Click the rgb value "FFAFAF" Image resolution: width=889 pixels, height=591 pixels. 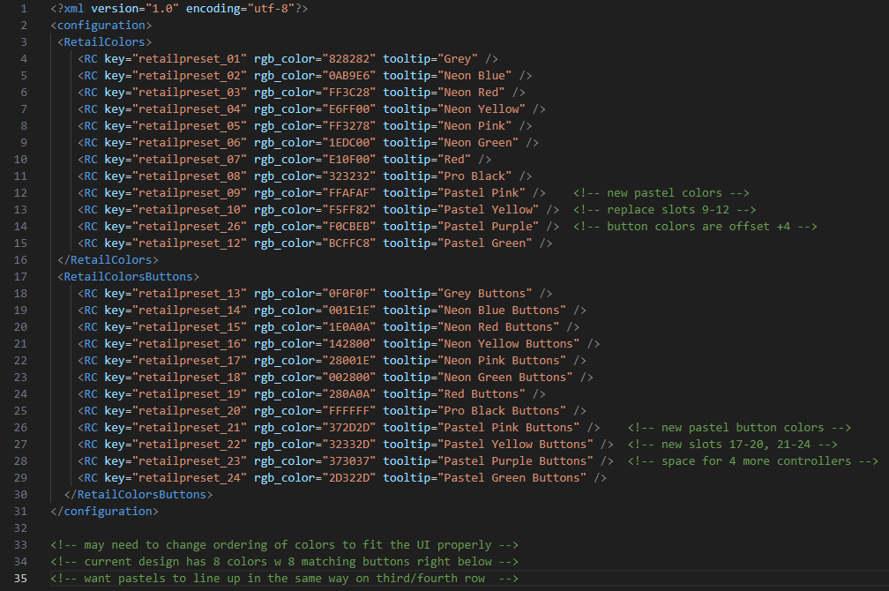tap(349, 193)
